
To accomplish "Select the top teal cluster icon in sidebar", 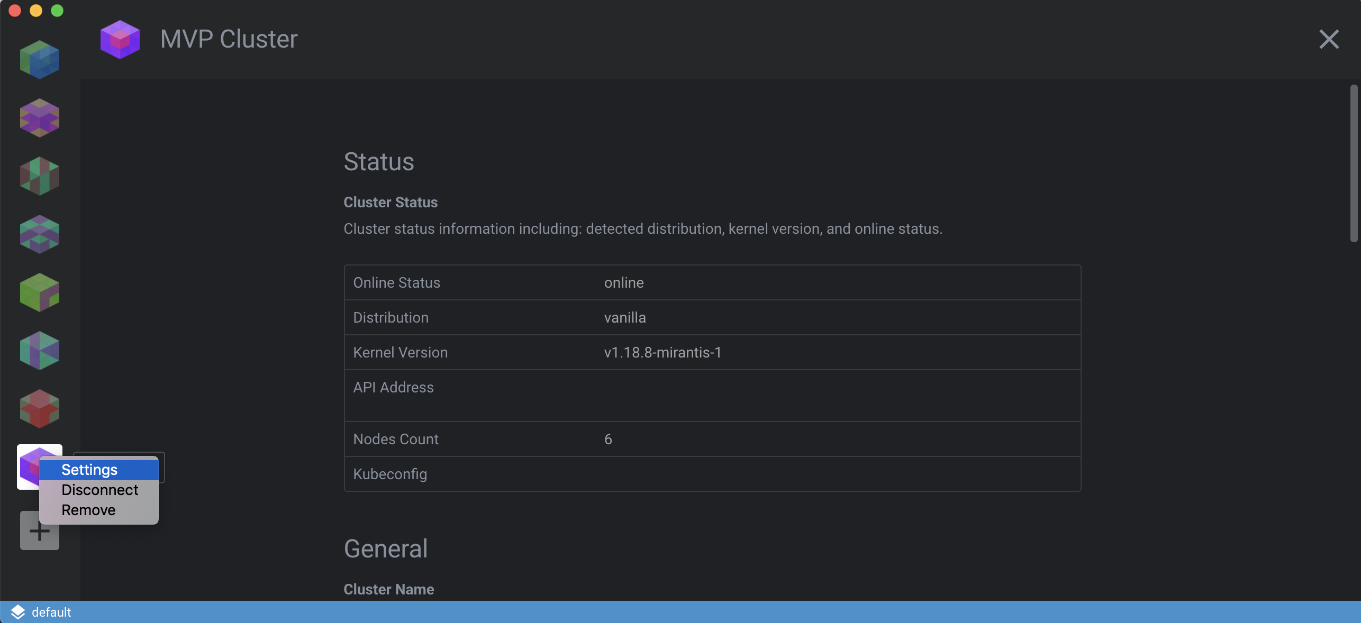I will coord(39,59).
